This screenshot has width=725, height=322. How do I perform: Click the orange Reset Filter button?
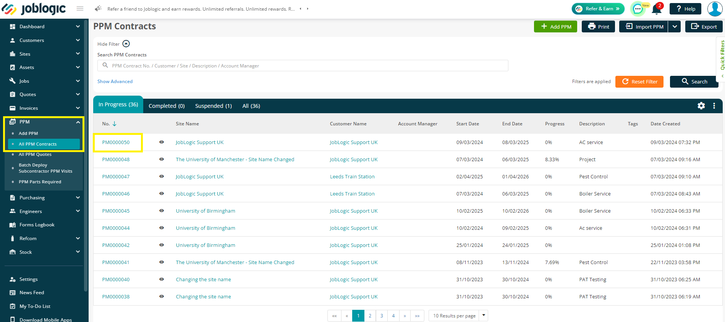coord(639,82)
